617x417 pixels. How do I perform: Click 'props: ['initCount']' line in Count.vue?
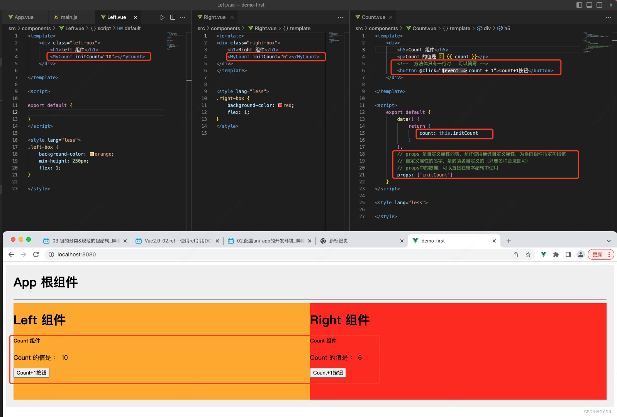[x=425, y=175]
